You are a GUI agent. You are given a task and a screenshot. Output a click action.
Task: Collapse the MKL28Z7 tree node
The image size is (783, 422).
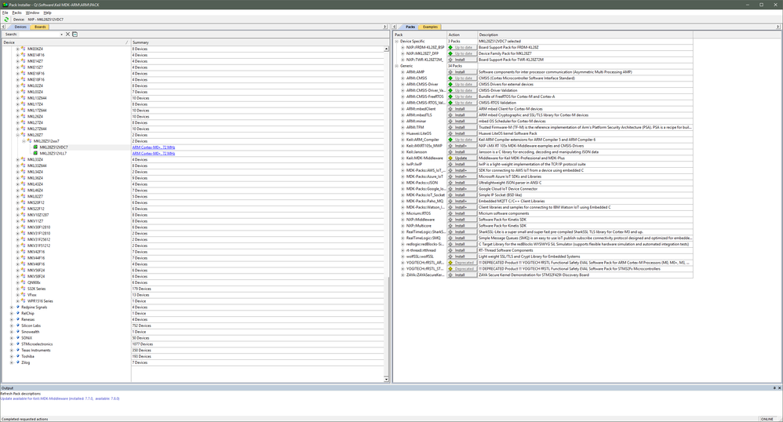click(x=17, y=135)
